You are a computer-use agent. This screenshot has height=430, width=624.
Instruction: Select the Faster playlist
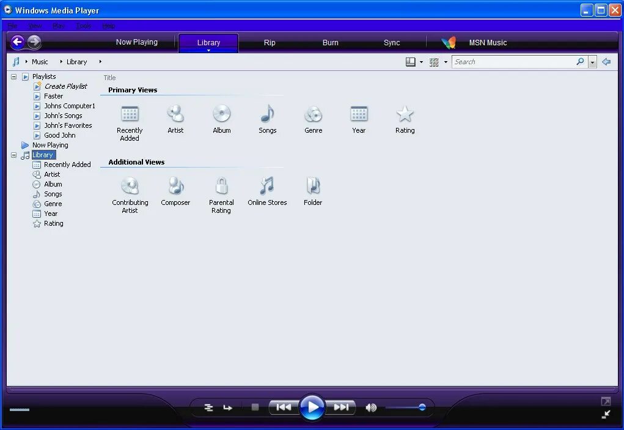pos(53,96)
